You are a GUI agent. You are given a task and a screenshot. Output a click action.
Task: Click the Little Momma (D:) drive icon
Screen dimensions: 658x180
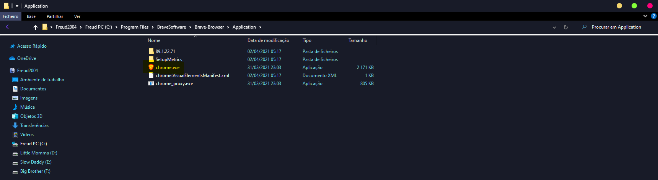point(15,153)
